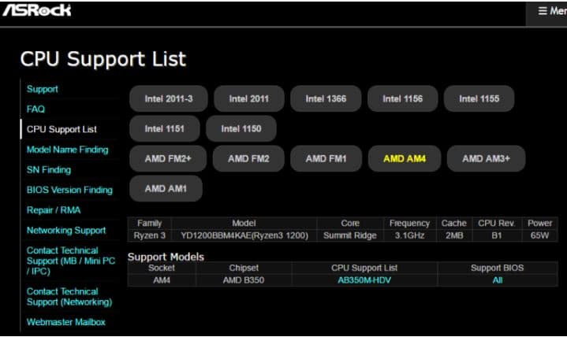Click the 2MB cache value

pos(453,235)
